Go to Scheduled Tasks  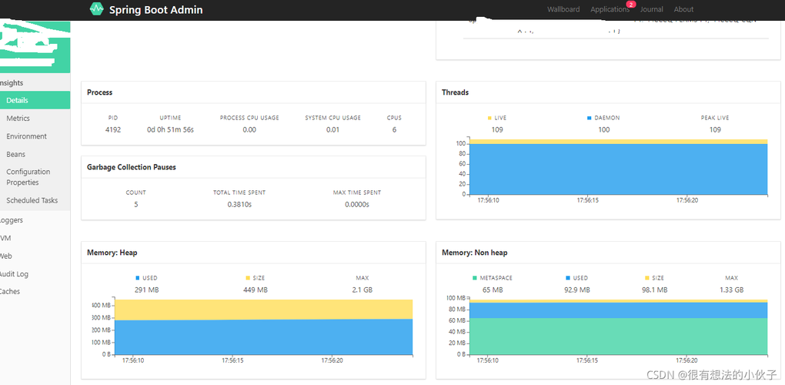tap(32, 200)
